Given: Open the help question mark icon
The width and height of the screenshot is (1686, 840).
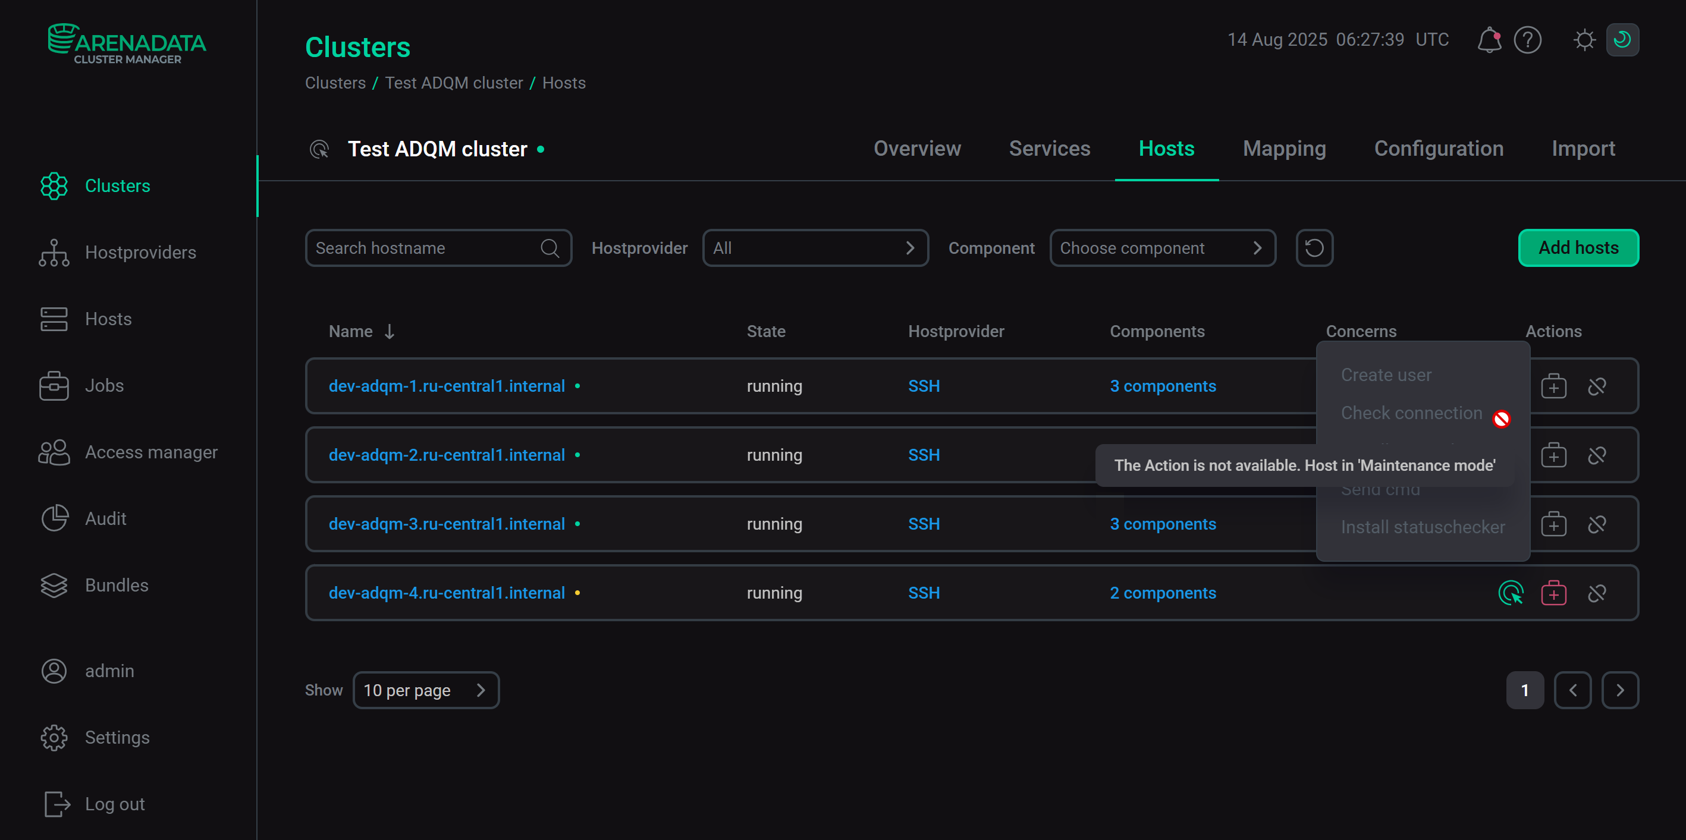Looking at the screenshot, I should pyautogui.click(x=1527, y=40).
